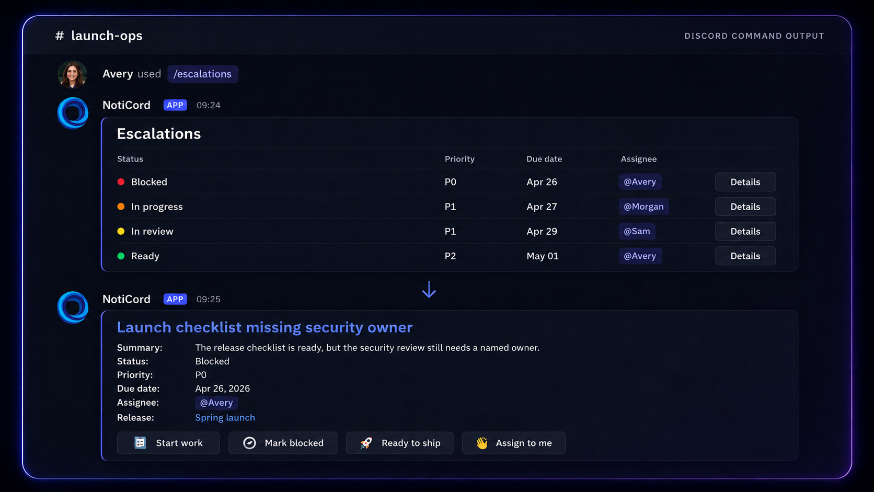Click the waving hand icon on Assign to me
874x492 pixels.
tap(482, 443)
